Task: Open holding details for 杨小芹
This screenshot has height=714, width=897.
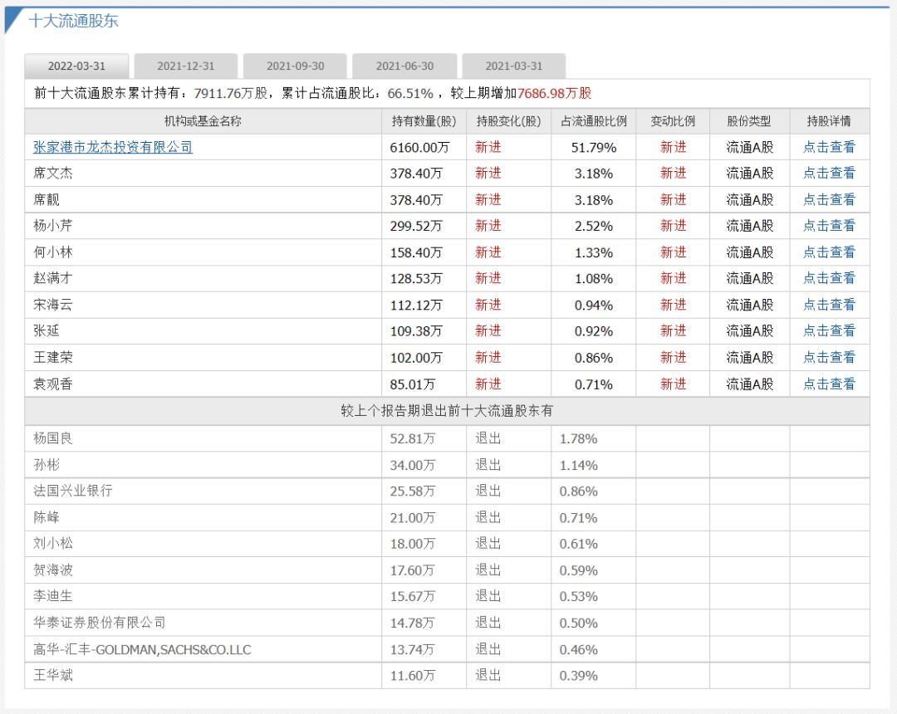Action: coord(828,226)
